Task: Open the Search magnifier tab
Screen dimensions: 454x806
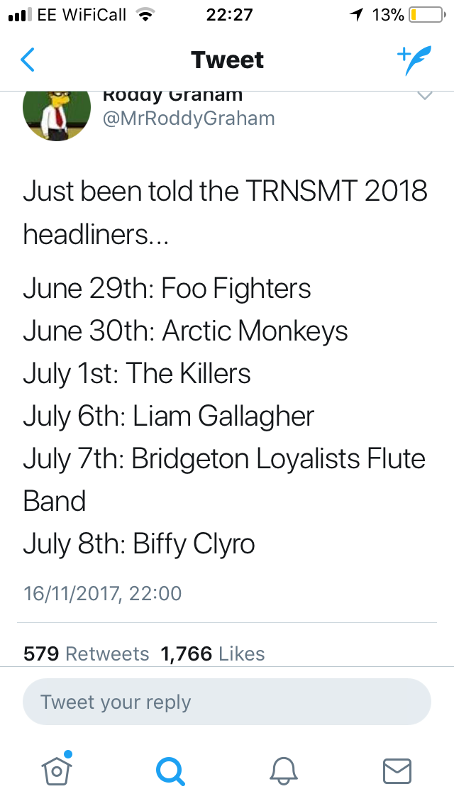Action: pos(170,771)
